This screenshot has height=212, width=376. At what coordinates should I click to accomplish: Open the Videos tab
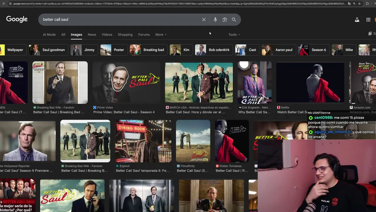(x=107, y=34)
